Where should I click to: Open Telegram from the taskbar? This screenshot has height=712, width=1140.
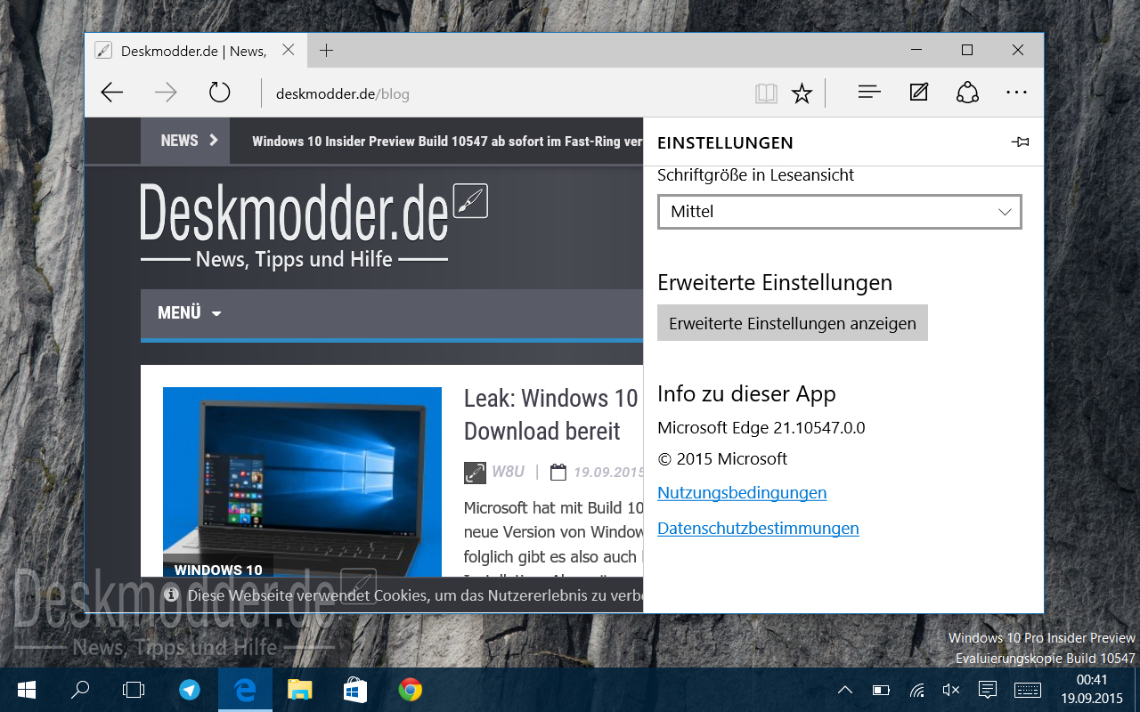190,690
